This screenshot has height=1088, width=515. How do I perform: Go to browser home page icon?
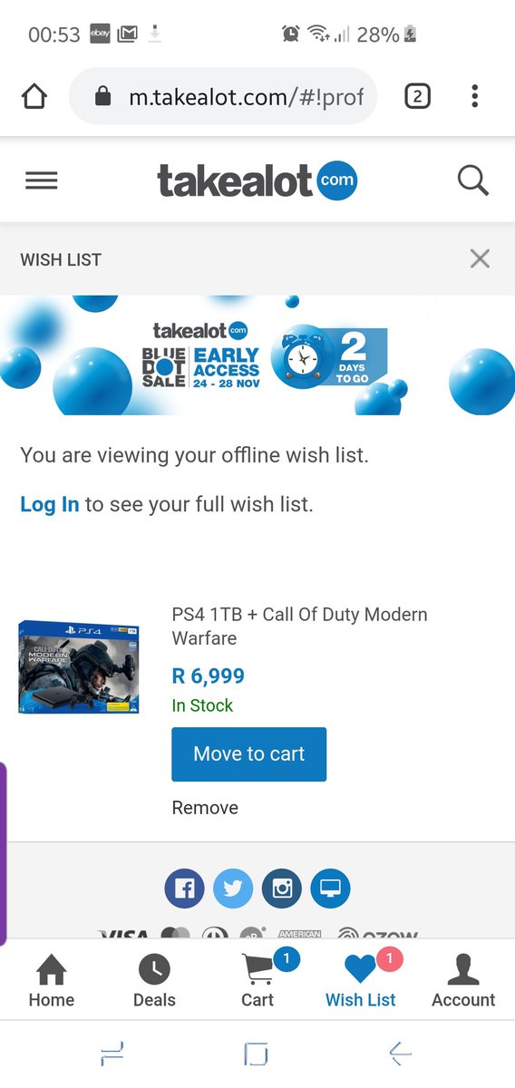pos(34,96)
